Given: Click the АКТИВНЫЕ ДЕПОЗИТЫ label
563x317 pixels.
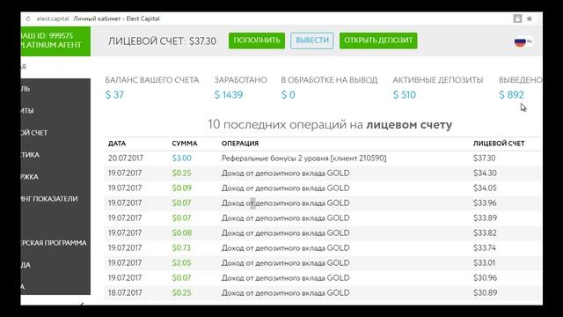Looking at the screenshot, I should tap(438, 80).
